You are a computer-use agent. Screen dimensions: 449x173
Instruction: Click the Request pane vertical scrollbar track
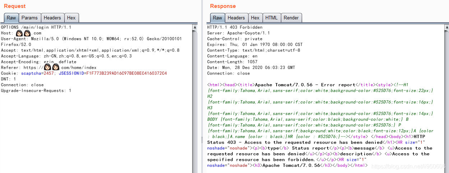[195, 101]
